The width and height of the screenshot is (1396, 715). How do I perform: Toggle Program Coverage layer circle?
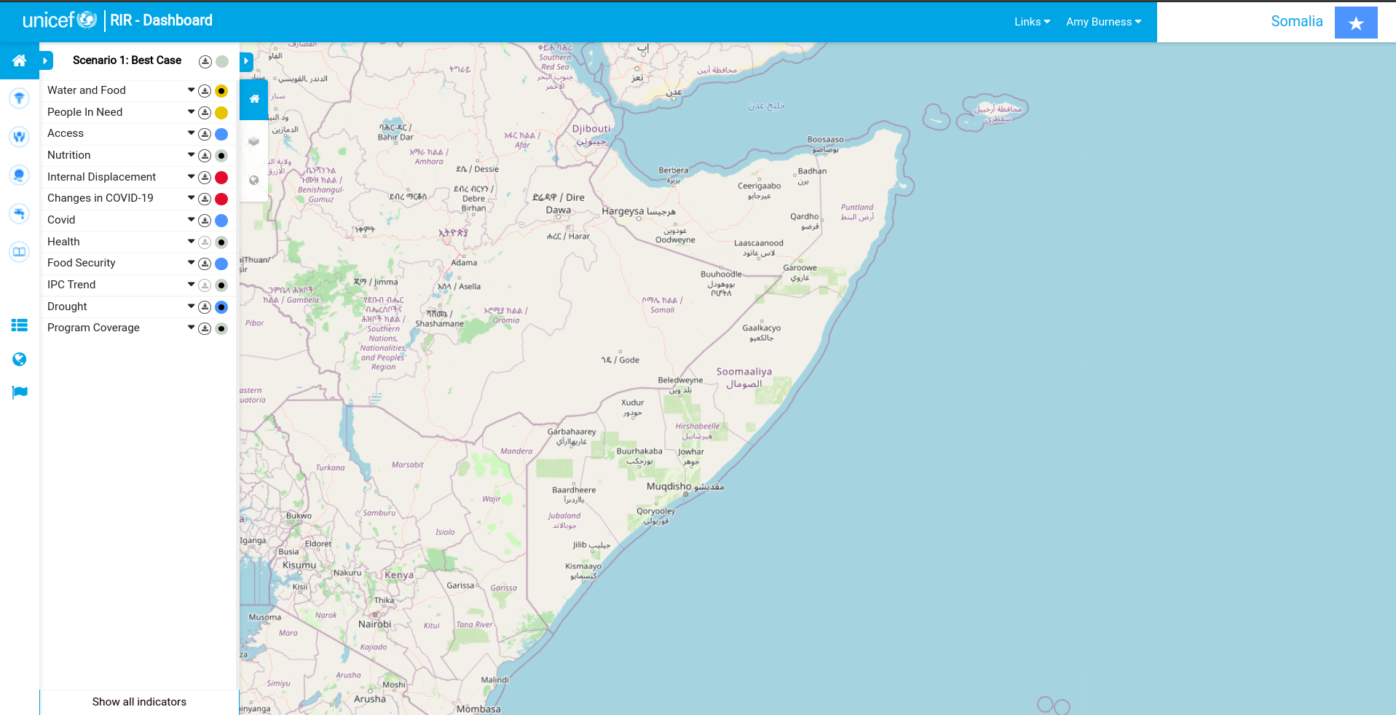(x=221, y=328)
